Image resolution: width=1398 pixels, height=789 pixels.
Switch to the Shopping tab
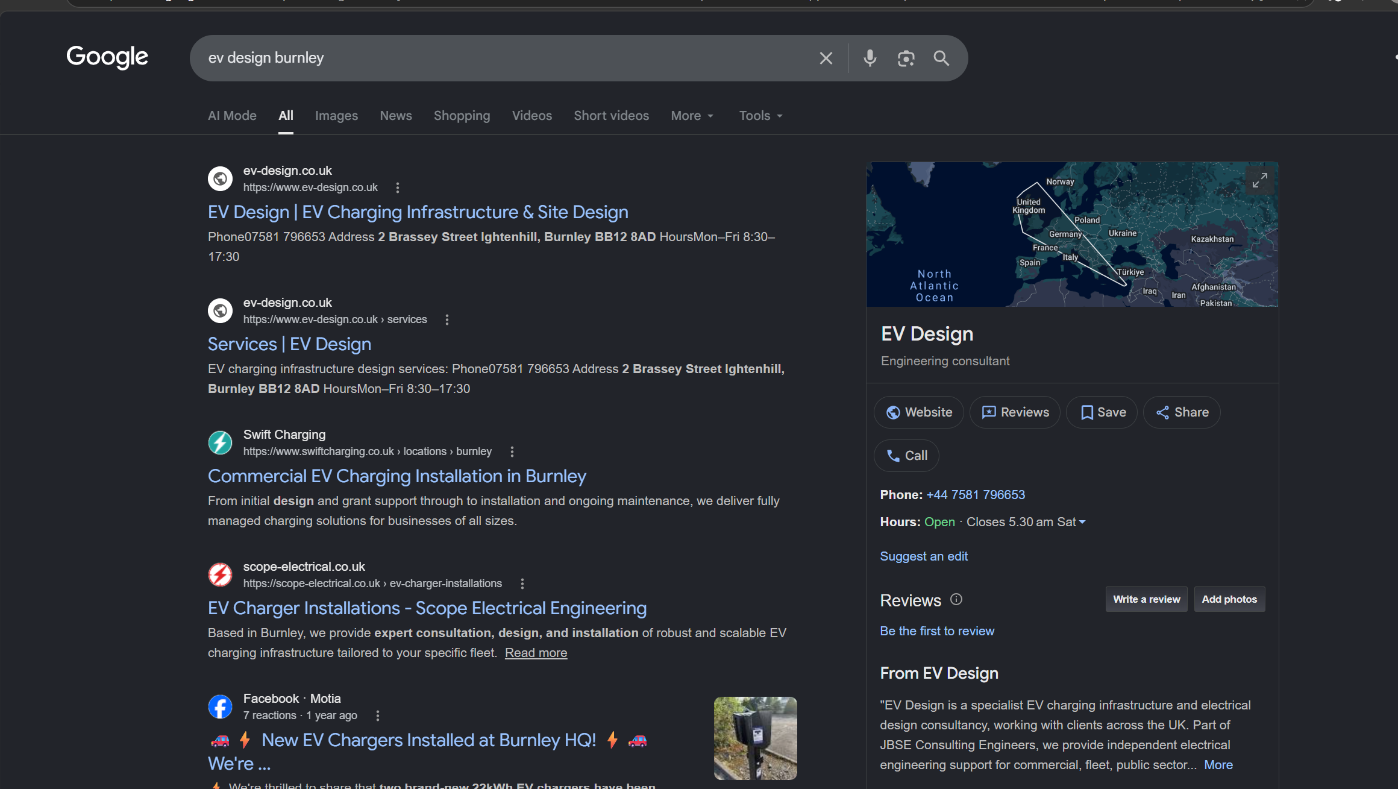pos(462,116)
